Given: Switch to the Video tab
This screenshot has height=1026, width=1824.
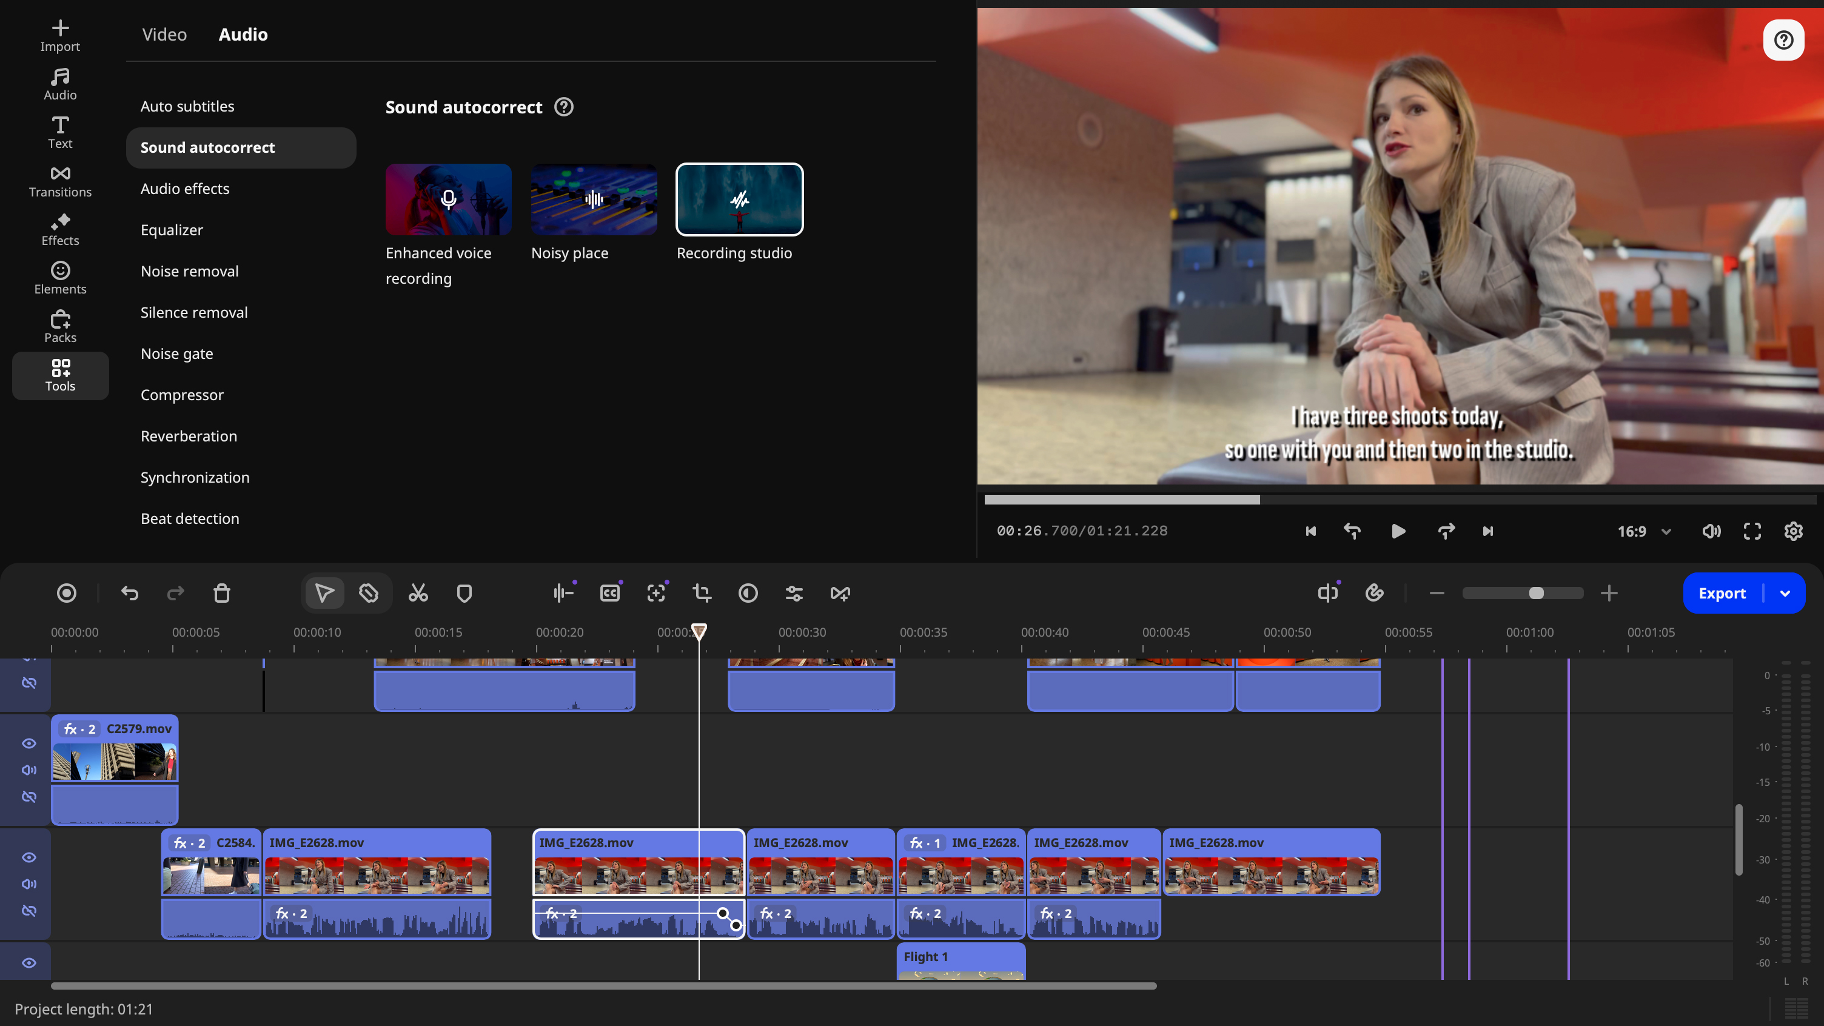Looking at the screenshot, I should (164, 34).
